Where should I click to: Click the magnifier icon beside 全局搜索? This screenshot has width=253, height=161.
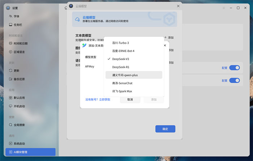(x=10, y=125)
